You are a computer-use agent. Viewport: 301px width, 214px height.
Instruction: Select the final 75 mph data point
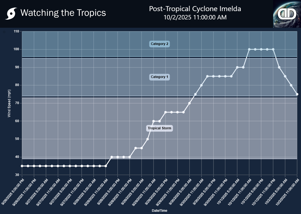(297, 94)
